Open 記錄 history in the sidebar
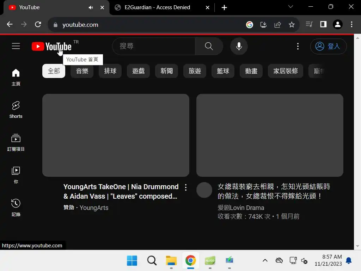 16,207
